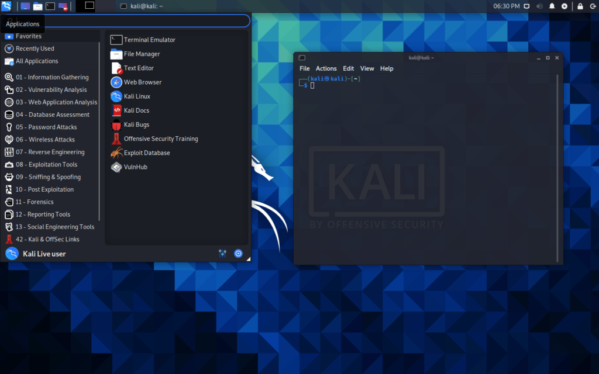Open the Actions menu in the terminal
The image size is (599, 374).
tap(326, 68)
